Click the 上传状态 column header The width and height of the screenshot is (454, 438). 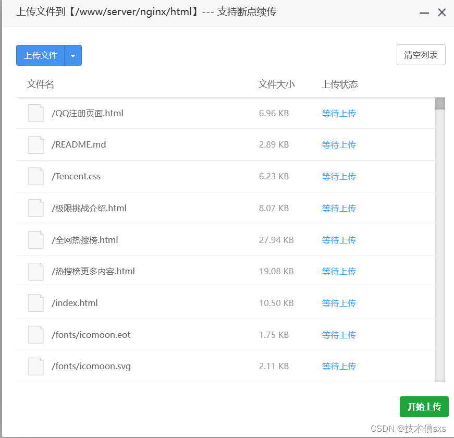click(x=340, y=84)
